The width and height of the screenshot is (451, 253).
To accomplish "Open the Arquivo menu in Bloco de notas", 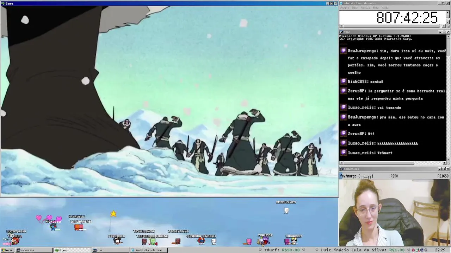I will click(345, 8).
